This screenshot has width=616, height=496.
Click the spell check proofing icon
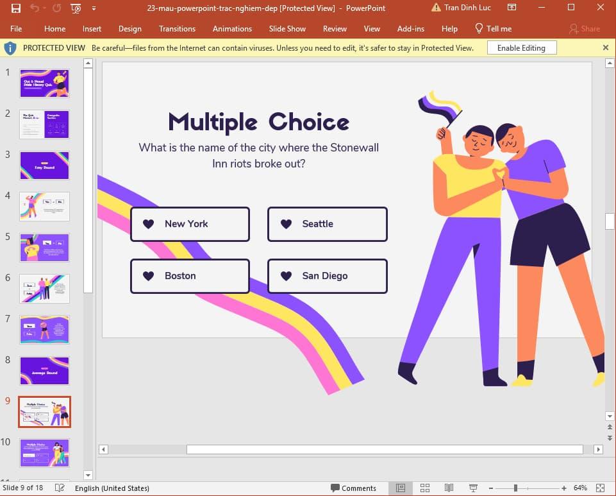(60, 488)
